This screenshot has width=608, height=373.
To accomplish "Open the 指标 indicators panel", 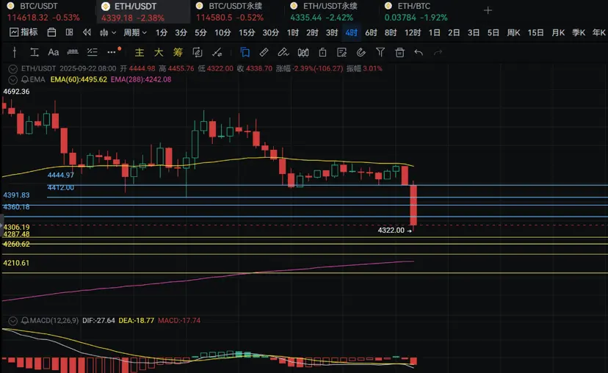I will coord(23,32).
